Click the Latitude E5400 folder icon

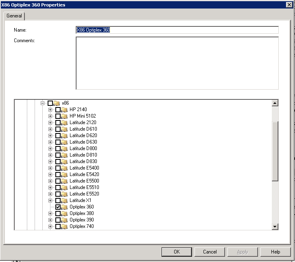coord(64,168)
